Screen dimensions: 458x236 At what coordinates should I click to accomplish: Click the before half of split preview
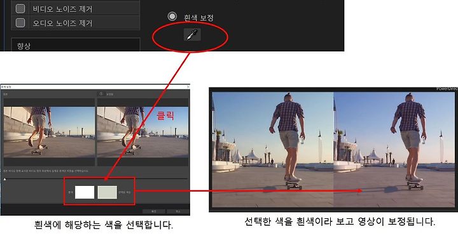(273, 150)
